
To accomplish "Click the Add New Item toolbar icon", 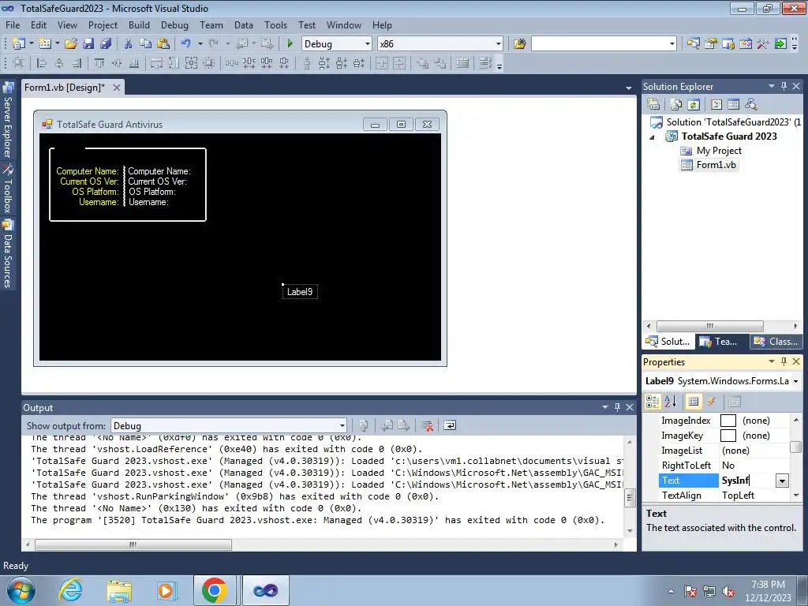I will pos(45,44).
